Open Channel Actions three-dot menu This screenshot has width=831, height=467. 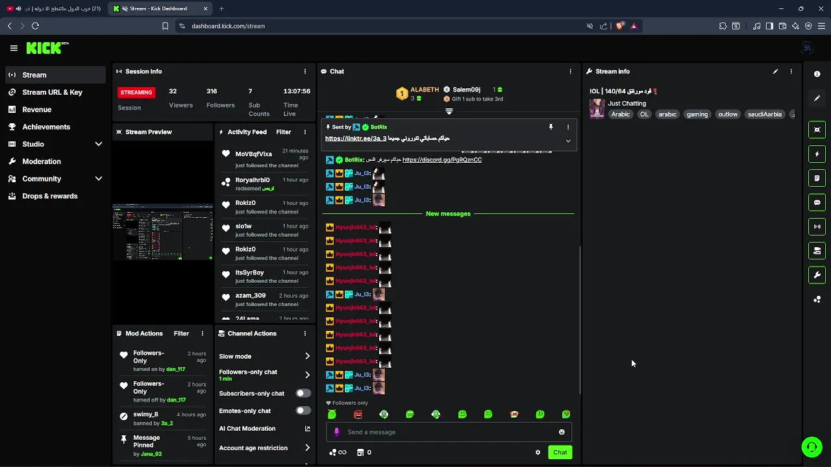(305, 333)
